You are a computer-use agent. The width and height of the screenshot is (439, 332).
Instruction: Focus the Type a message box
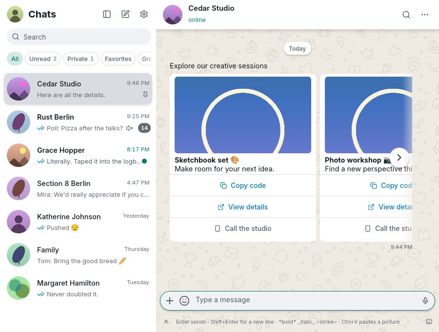point(307,300)
